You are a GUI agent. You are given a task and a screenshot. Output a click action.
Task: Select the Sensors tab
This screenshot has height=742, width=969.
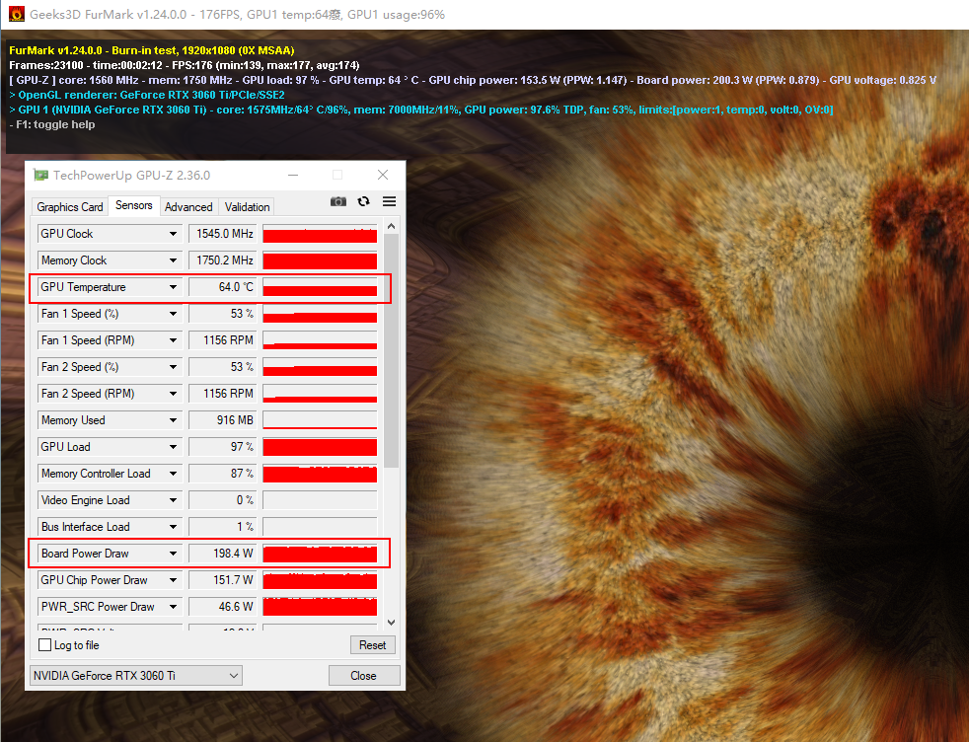pyautogui.click(x=133, y=205)
